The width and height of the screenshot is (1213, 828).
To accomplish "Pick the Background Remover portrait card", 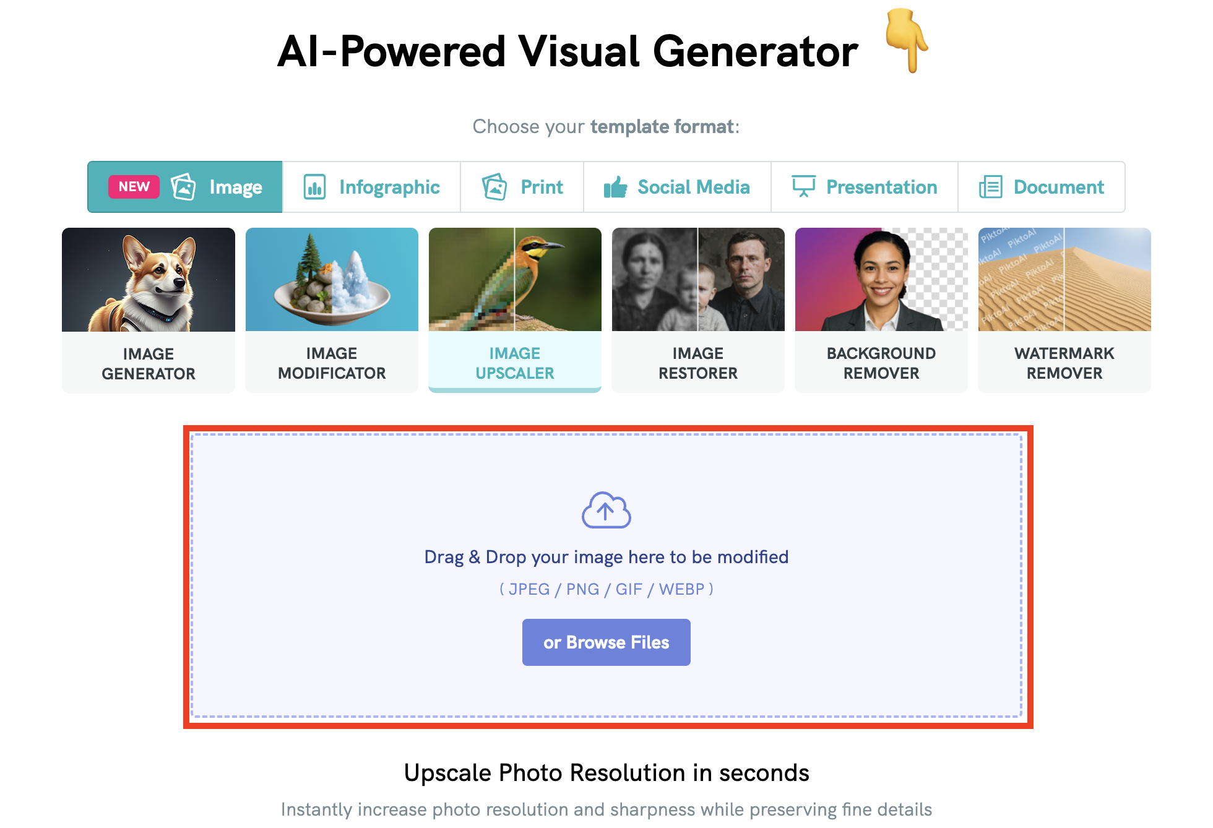I will pyautogui.click(x=881, y=310).
